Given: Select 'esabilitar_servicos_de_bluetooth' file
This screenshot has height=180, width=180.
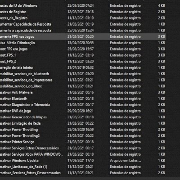Looking at the screenshot, I should pos(25,74).
